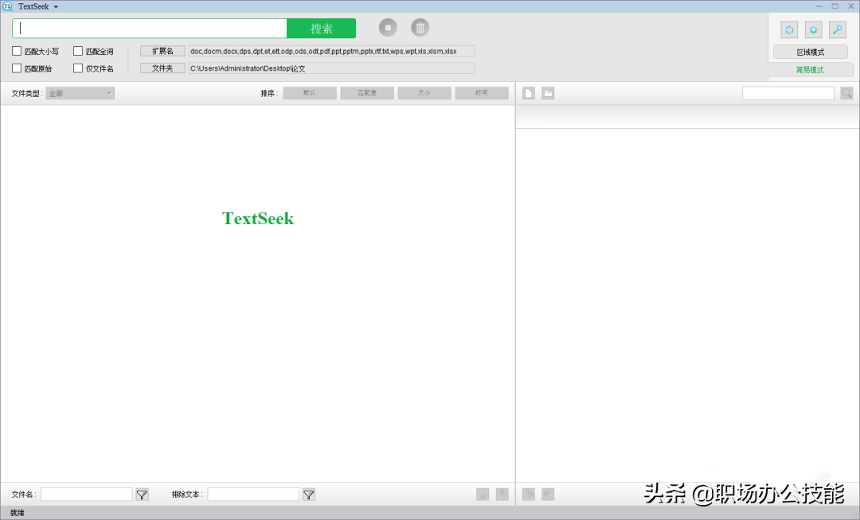Viewport: 860px width, 520px height.
Task: Focus the main search keyword input box
Action: 150,29
